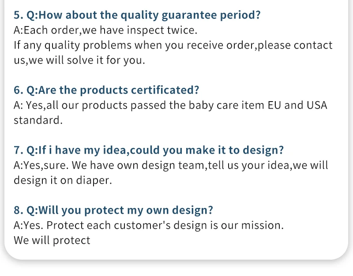The image size is (353, 276).
Task: Click the line 'design it on diaper.'
Action: [x=63, y=181]
